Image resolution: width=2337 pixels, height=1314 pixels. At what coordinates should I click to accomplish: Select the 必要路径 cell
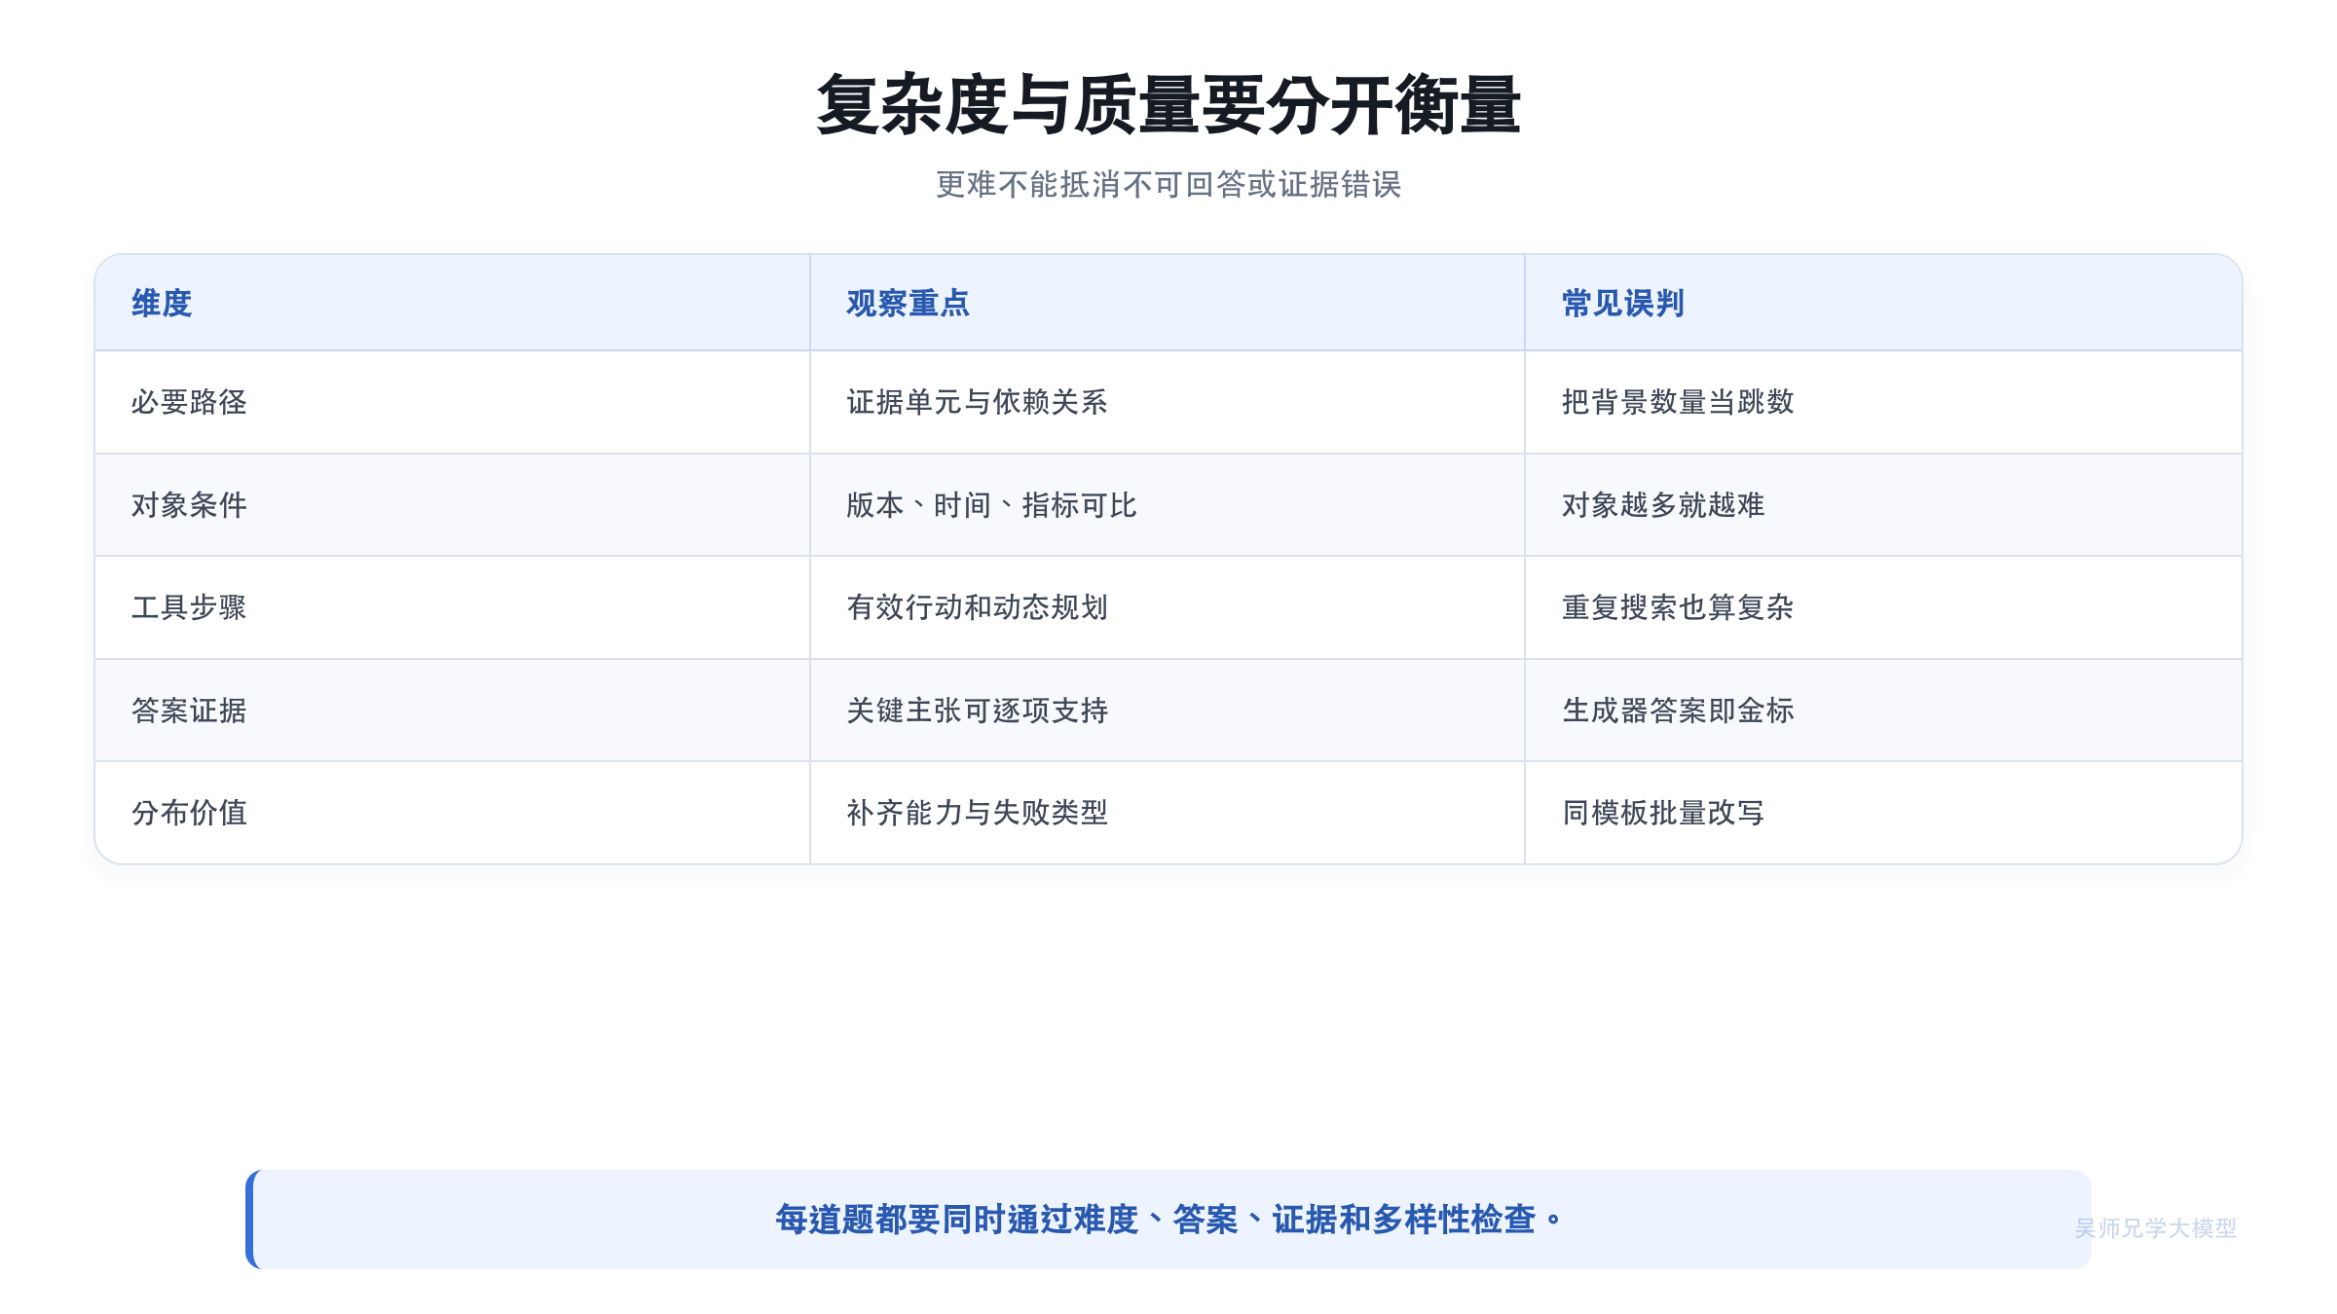[453, 402]
